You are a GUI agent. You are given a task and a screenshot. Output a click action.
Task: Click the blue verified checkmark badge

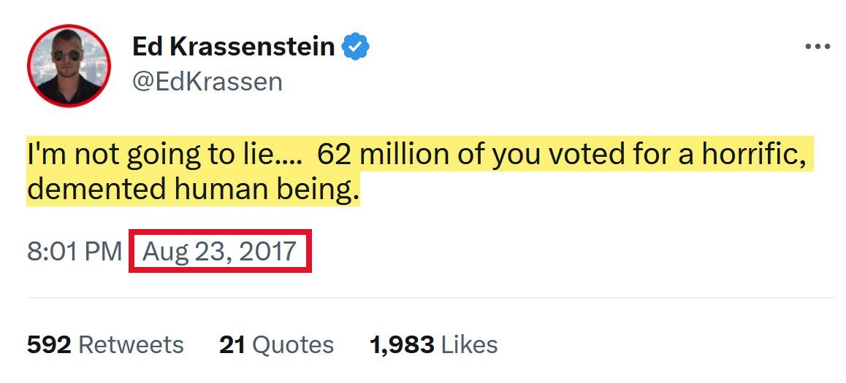point(356,47)
